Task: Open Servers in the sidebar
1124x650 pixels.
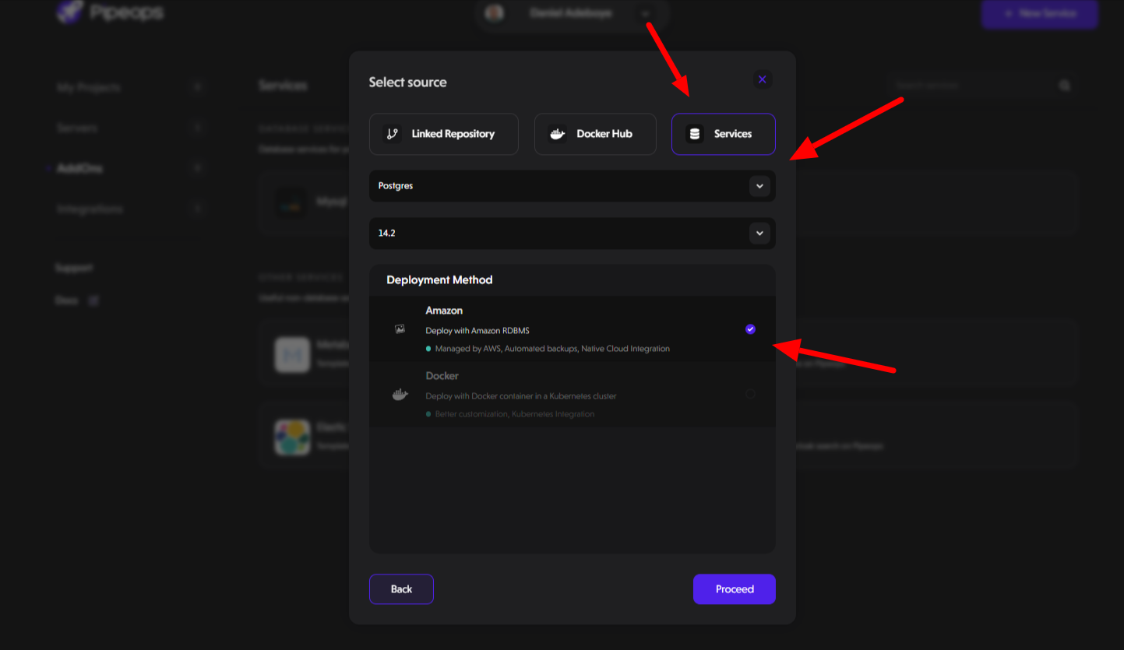Action: (x=77, y=128)
